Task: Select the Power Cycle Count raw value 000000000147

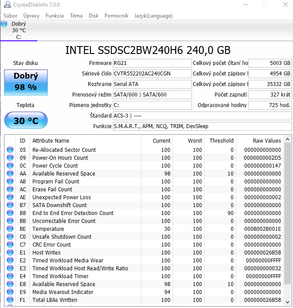Action: tap(263, 165)
